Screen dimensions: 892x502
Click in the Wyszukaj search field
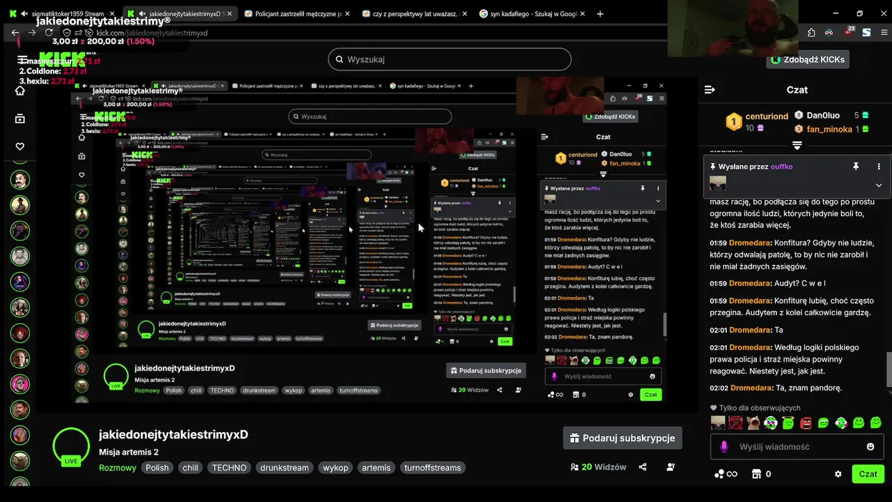point(449,59)
